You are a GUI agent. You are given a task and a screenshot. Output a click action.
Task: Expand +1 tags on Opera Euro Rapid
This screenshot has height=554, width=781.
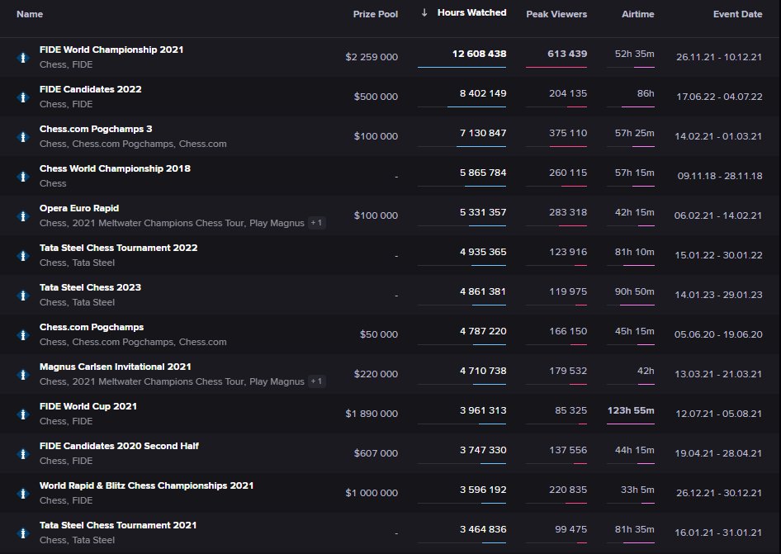tap(316, 223)
